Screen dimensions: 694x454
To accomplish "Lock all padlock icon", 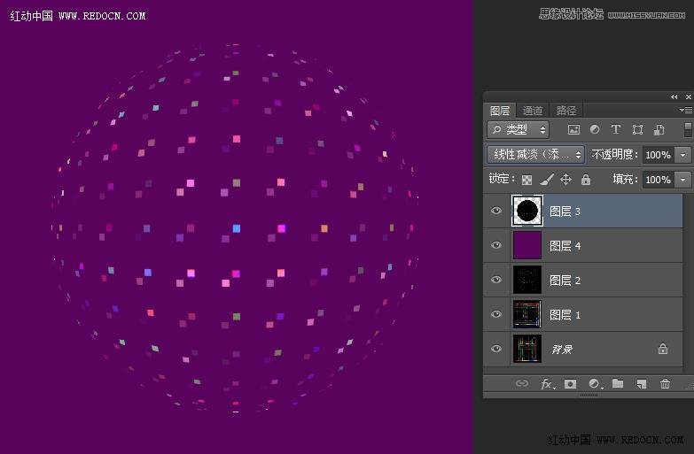I will click(x=586, y=179).
